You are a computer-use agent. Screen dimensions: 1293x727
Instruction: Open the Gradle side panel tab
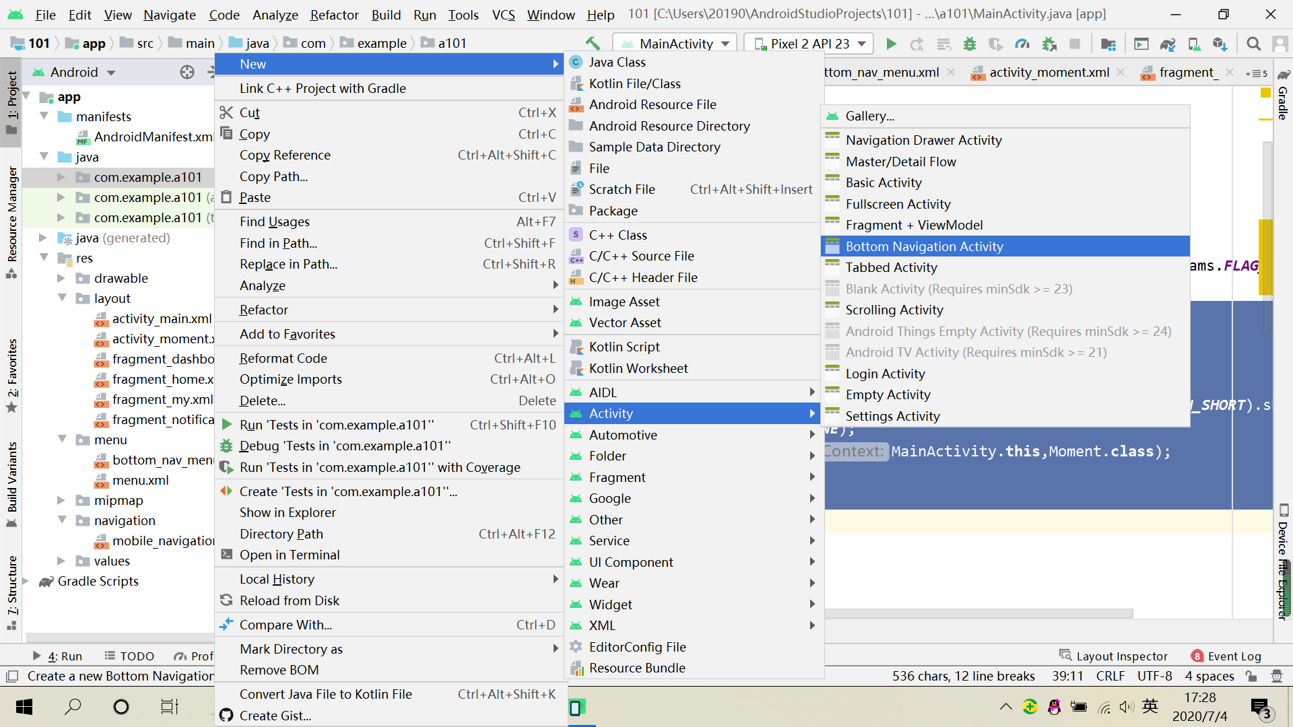[x=1283, y=96]
